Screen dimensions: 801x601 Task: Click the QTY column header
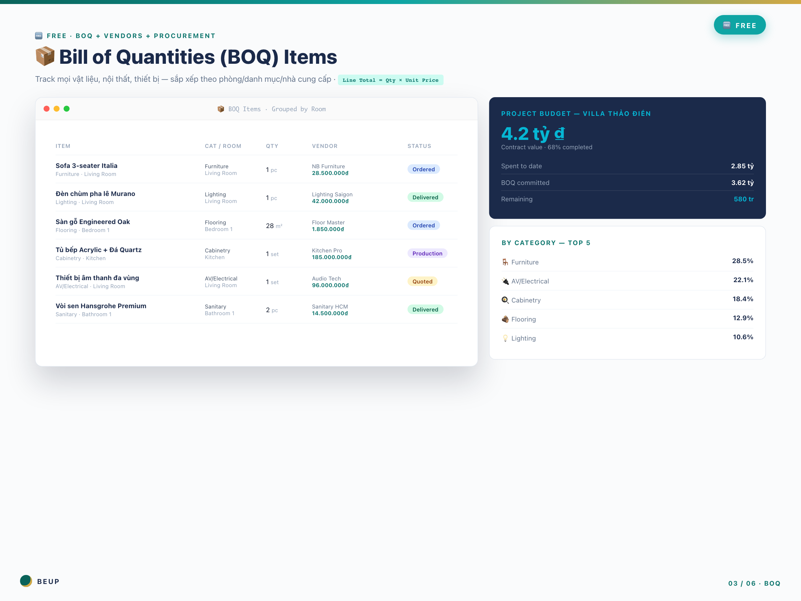pyautogui.click(x=272, y=146)
